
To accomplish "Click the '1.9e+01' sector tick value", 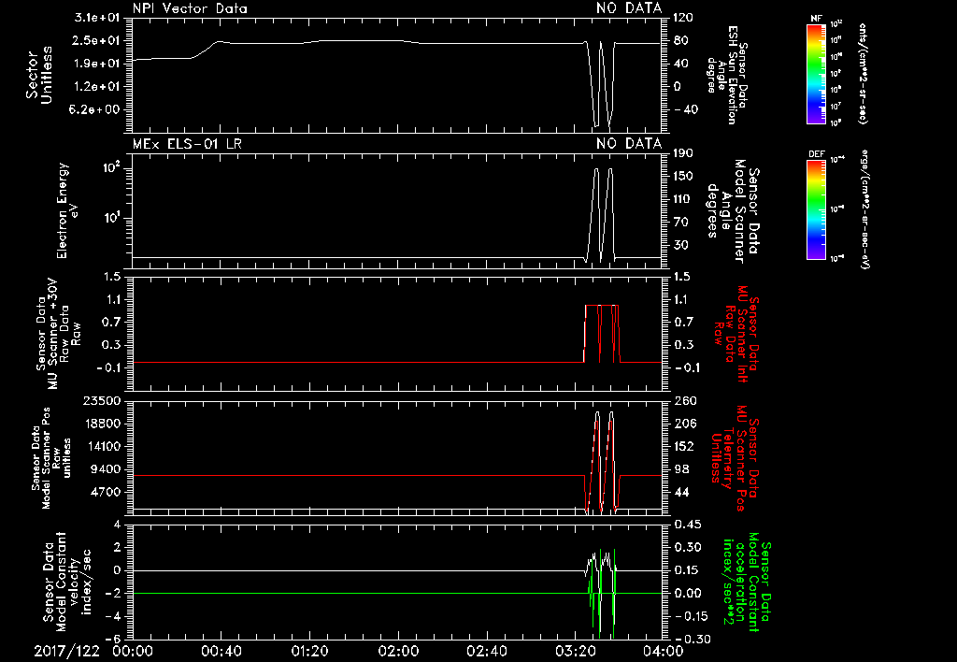I will tap(97, 64).
